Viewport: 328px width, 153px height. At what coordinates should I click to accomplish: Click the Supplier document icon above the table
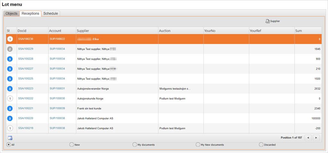[268, 21]
